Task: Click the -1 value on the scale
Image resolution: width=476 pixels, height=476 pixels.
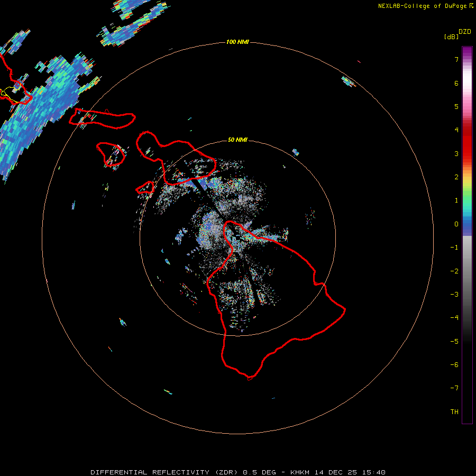Action: pyautogui.click(x=454, y=248)
